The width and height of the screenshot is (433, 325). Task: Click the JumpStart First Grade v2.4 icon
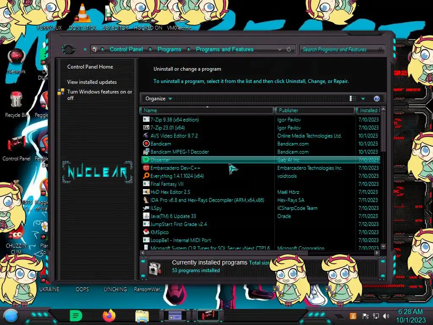pyautogui.click(x=146, y=224)
